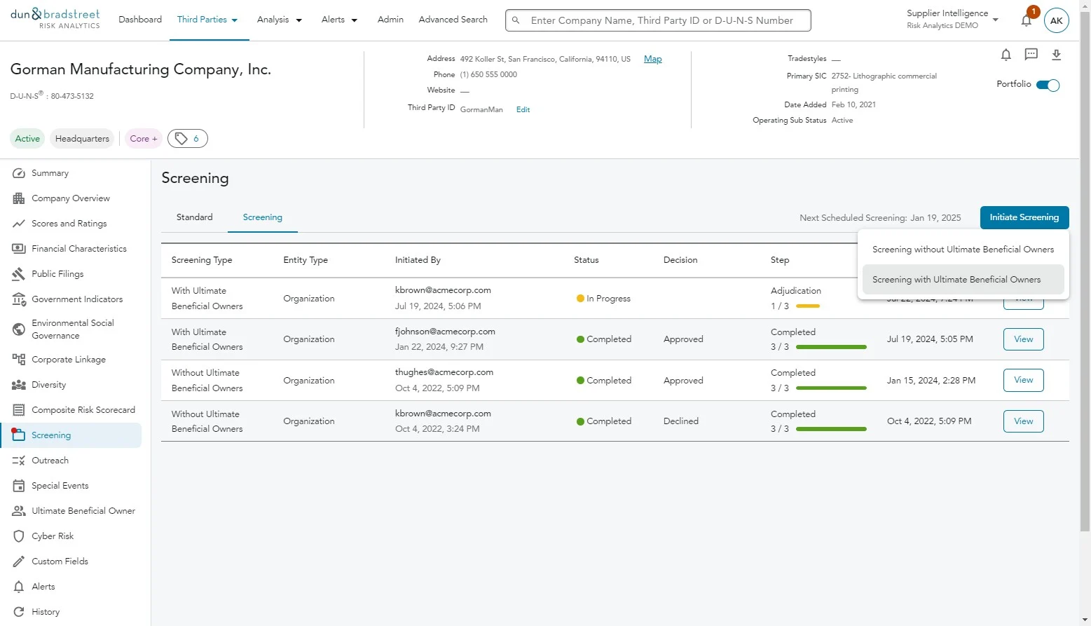The width and height of the screenshot is (1091, 626).
Task: Toggle the Portfolio switch
Action: click(x=1048, y=85)
